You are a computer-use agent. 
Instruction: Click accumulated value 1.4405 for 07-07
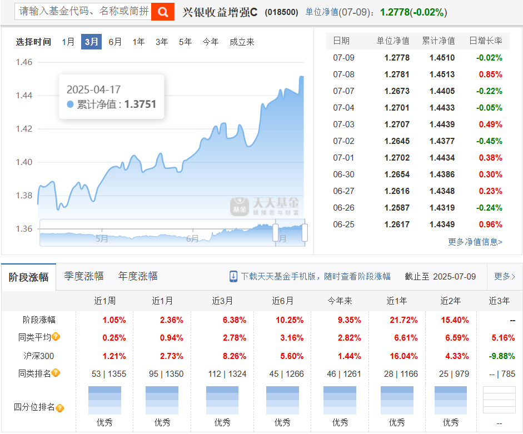(x=442, y=91)
